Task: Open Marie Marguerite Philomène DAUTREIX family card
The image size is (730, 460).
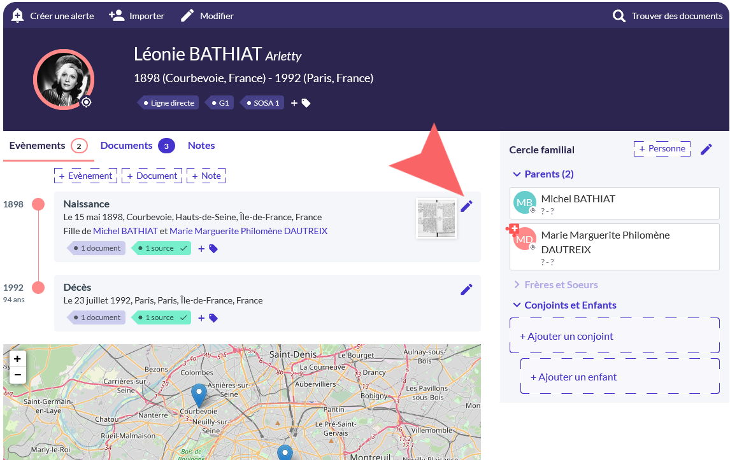Action: click(x=615, y=247)
